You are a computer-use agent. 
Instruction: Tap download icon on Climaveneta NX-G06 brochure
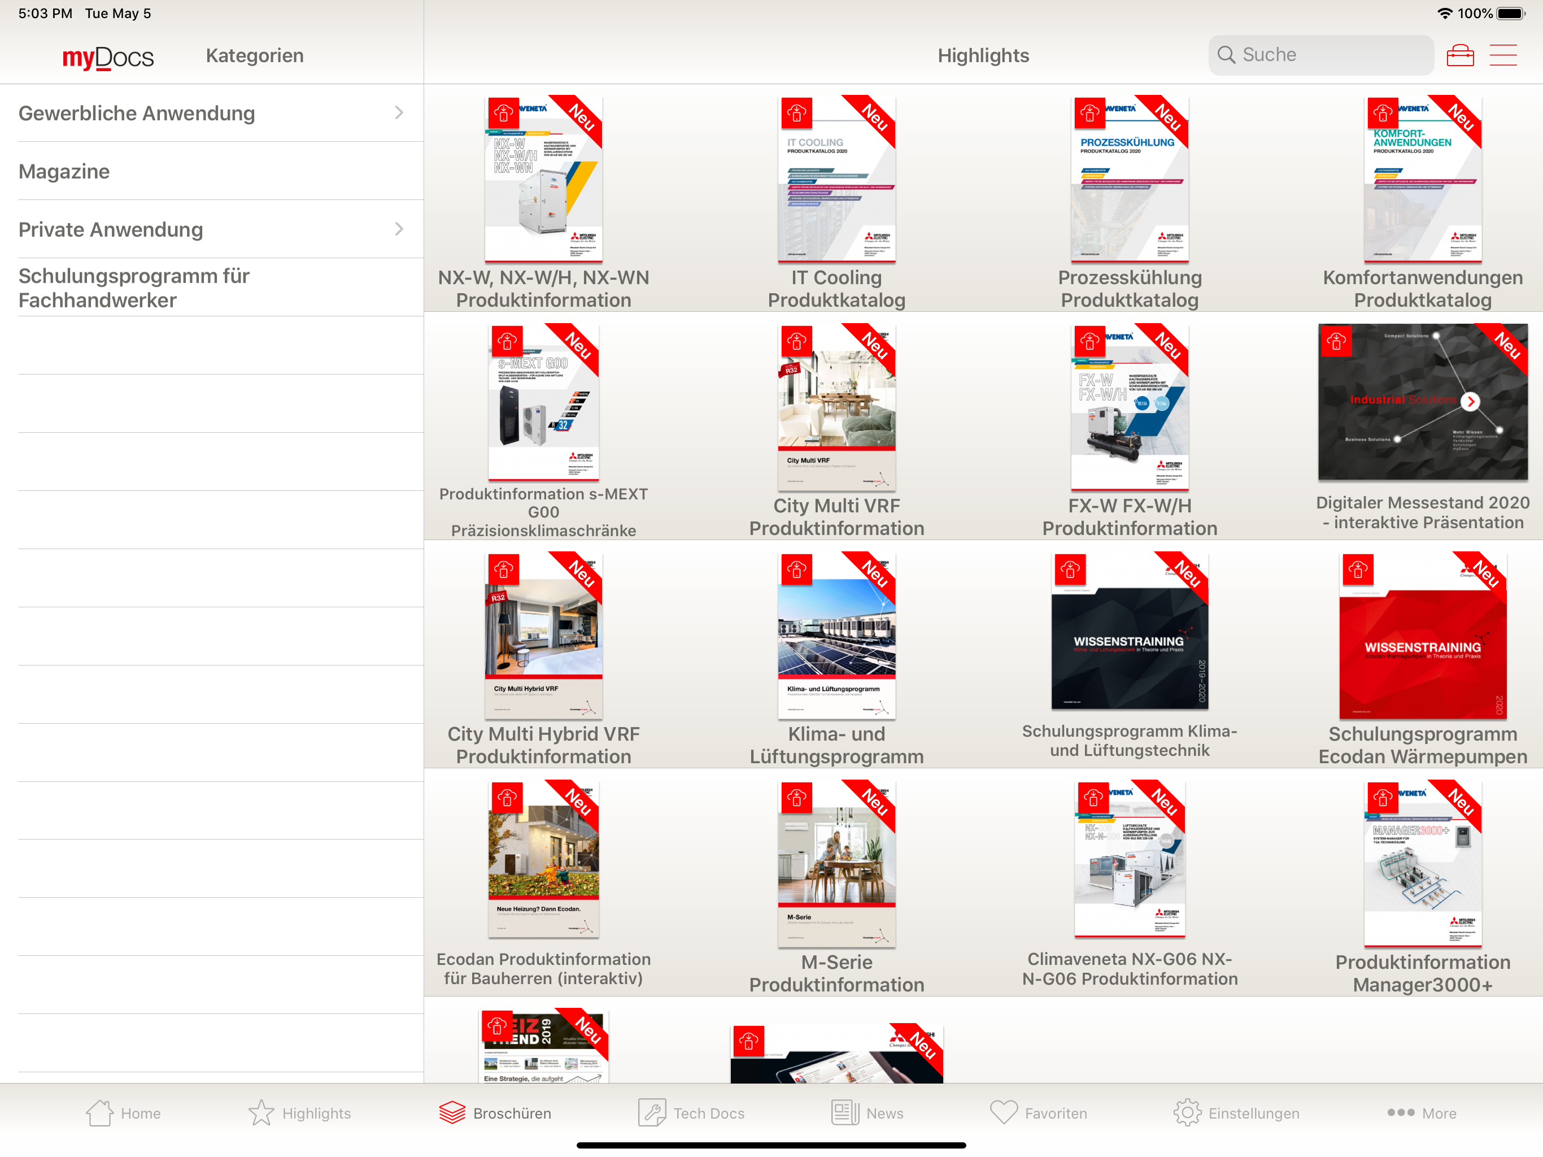click(x=1093, y=798)
